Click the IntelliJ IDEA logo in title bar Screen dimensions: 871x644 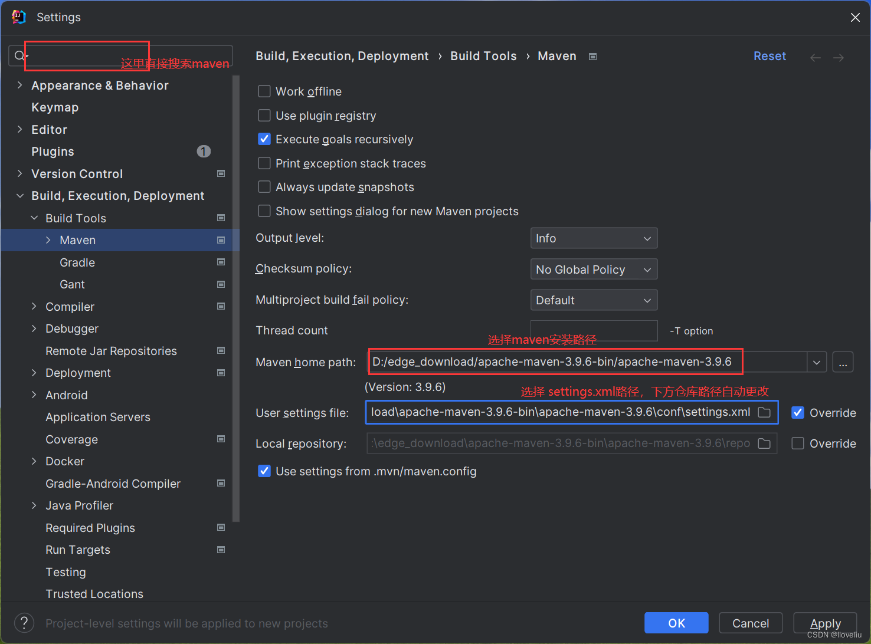tap(19, 17)
